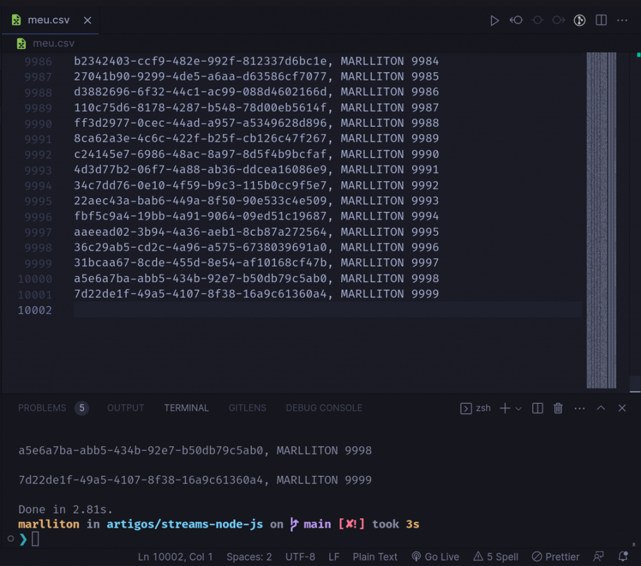Open Plain Text language mode selector
The width and height of the screenshot is (641, 566).
click(375, 557)
